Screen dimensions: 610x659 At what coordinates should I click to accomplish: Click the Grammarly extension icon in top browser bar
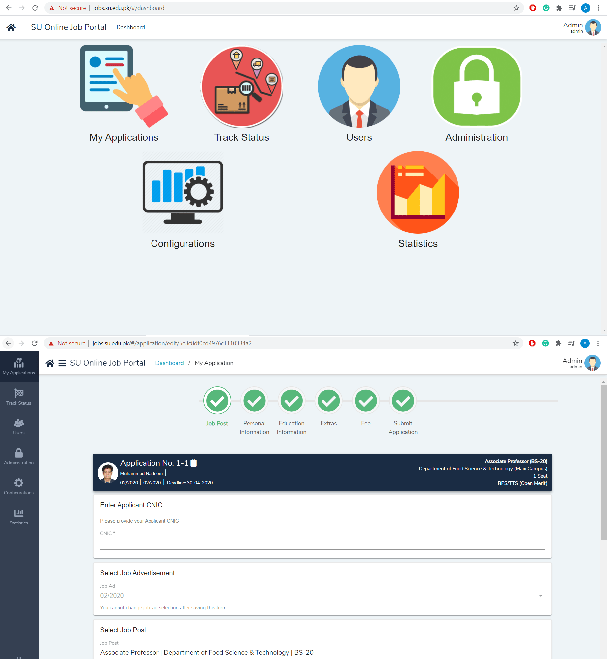pos(546,8)
